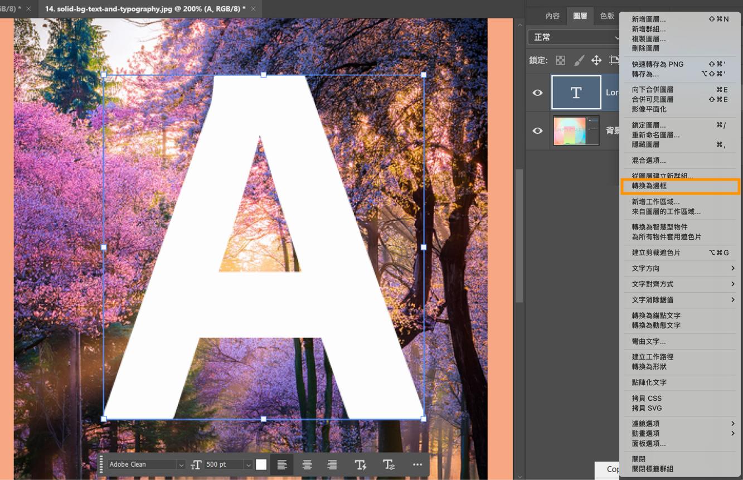Viewport: 743px width, 480px height.
Task: Choose center text alignment
Action: (x=307, y=464)
